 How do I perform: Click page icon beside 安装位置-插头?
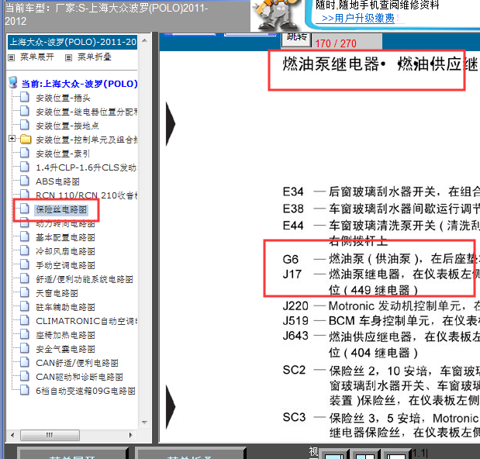(x=25, y=98)
